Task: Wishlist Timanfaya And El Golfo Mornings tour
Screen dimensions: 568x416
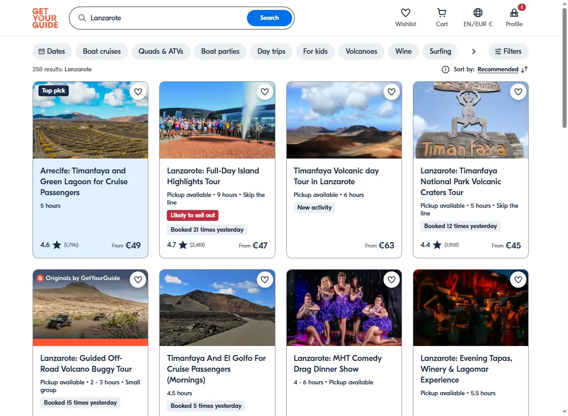Action: point(265,280)
